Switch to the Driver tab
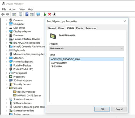 point(61,28)
